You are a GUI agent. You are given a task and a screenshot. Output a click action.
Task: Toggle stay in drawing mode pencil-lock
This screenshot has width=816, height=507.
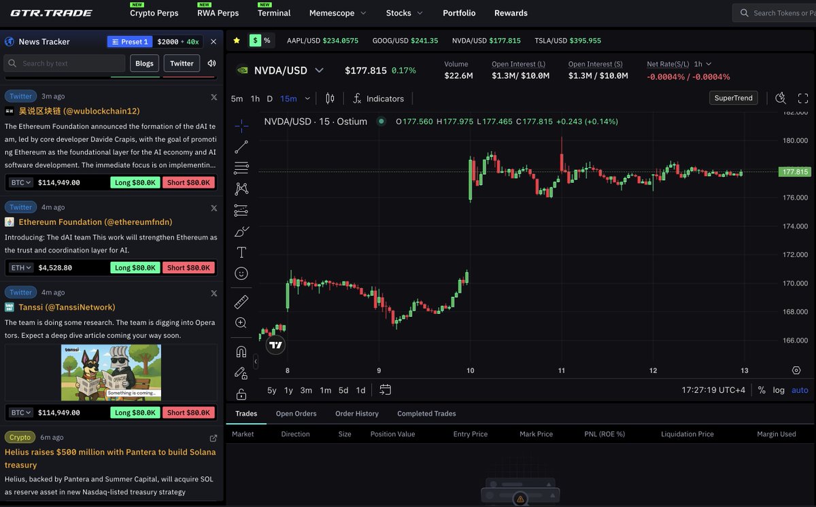pos(241,372)
